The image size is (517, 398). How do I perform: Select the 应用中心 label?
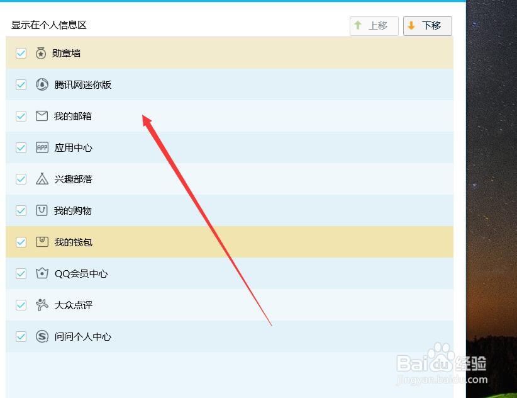pos(73,147)
